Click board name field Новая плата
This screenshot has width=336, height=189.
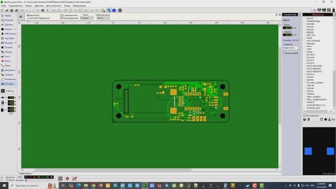coord(290,48)
